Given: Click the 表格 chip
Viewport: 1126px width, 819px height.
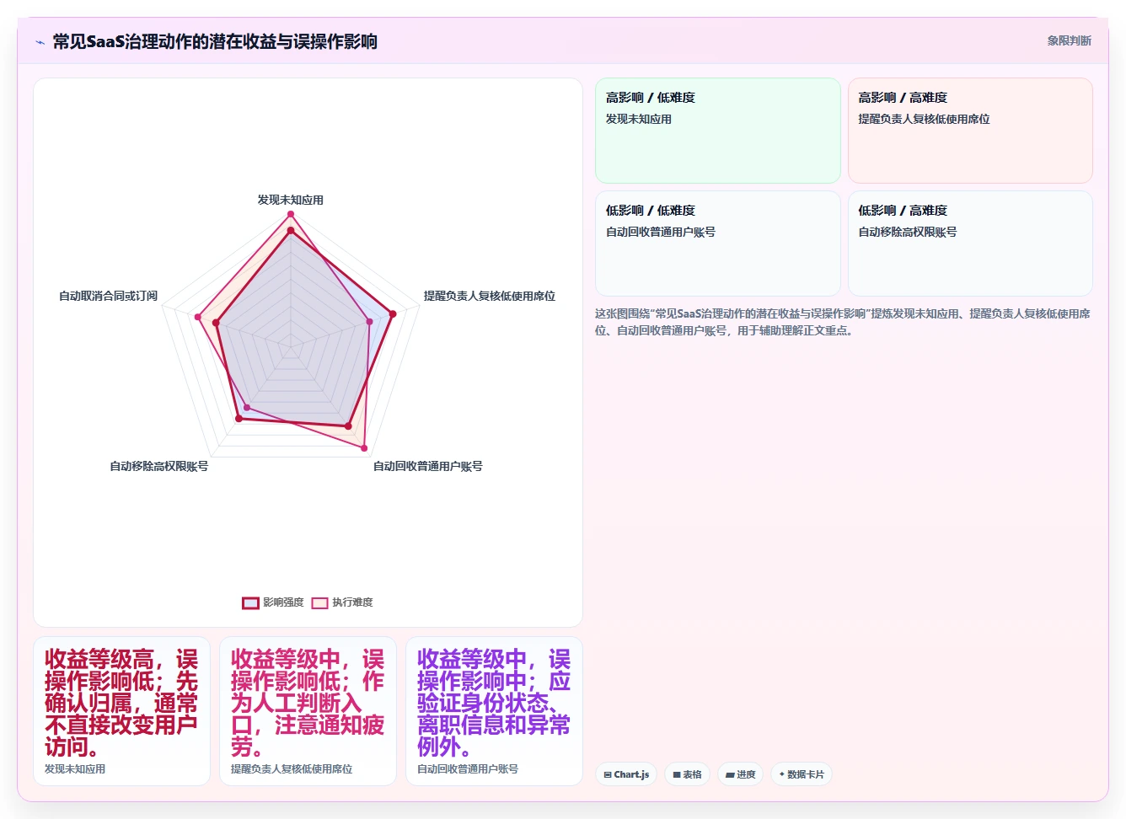Looking at the screenshot, I should [687, 774].
